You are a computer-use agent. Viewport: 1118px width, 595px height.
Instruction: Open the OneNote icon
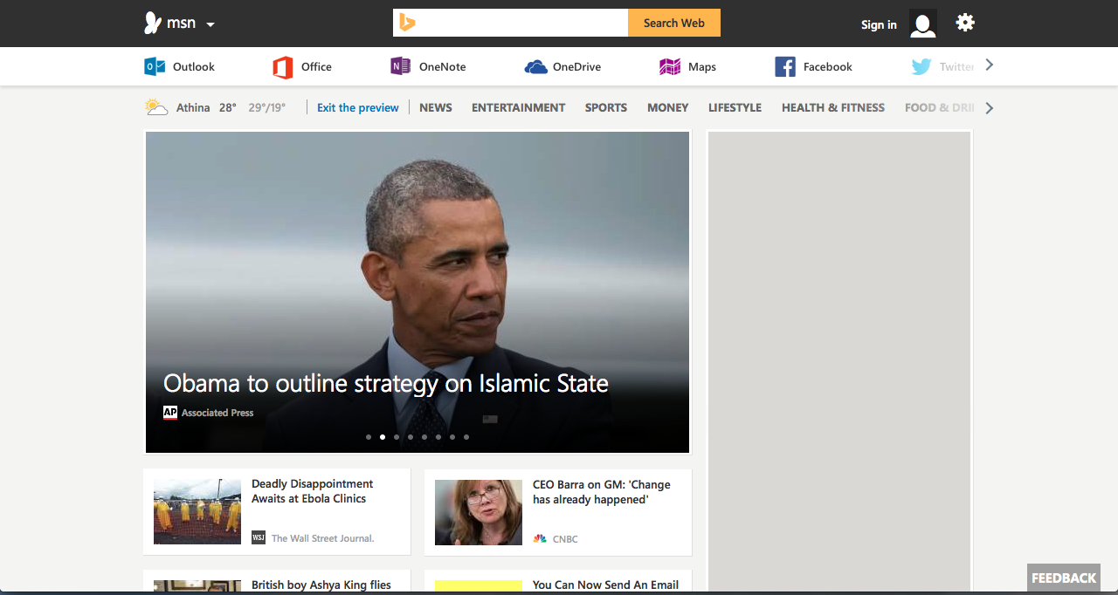tap(400, 66)
